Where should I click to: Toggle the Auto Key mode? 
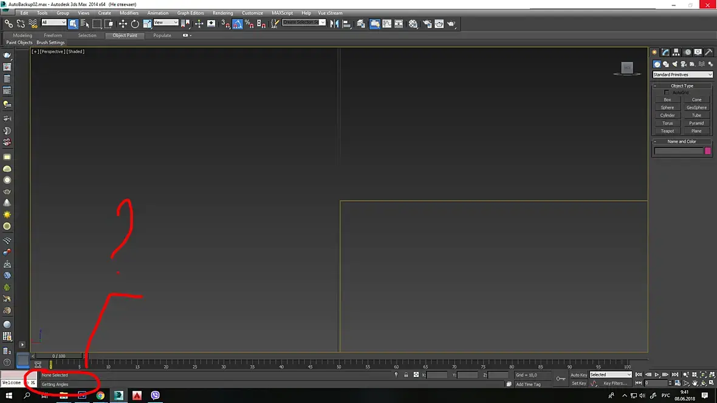click(578, 374)
